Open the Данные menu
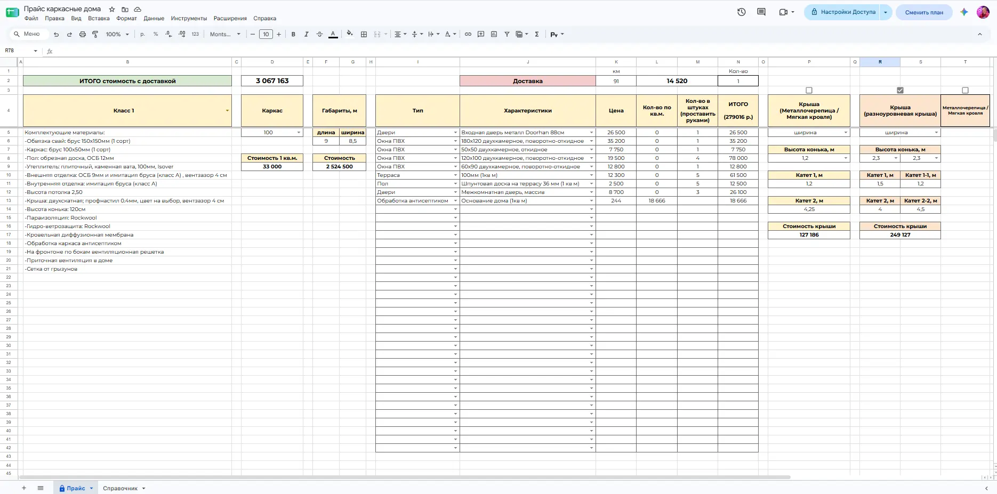This screenshot has height=494, width=997. [154, 18]
